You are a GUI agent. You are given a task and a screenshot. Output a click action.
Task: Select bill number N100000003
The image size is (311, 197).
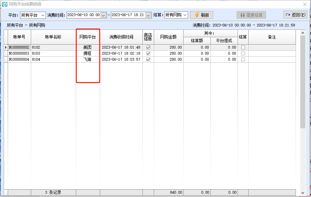pos(19,53)
